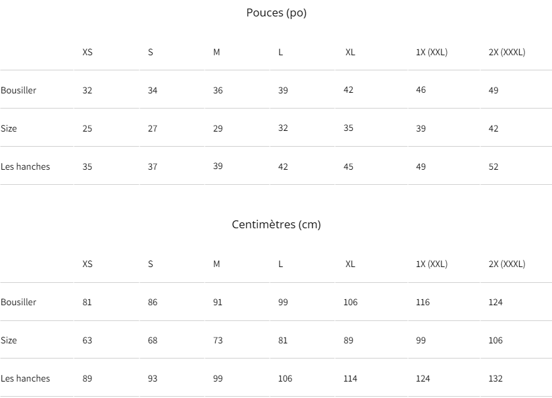Select the Bousiller row label in inches table
Viewport: 552px width, 398px height.
point(18,90)
